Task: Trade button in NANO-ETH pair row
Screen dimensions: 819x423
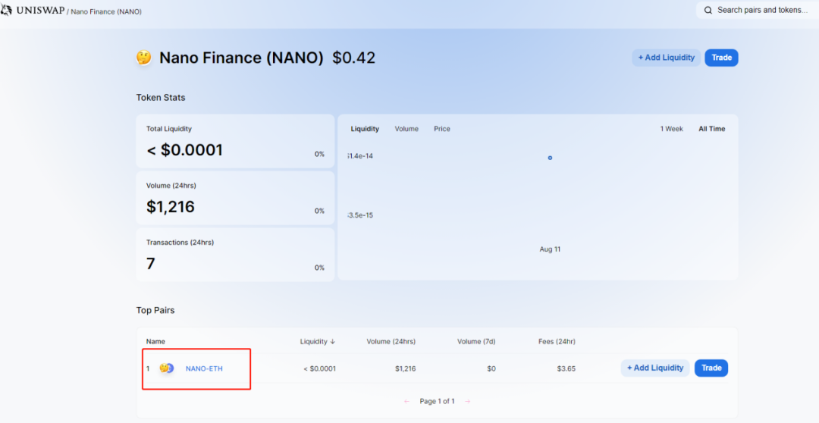Action: [x=711, y=368]
